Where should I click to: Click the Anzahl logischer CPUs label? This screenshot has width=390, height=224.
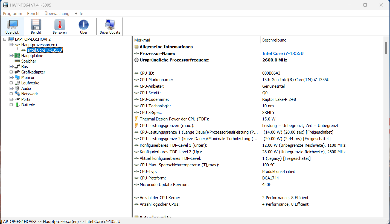tap(159, 204)
